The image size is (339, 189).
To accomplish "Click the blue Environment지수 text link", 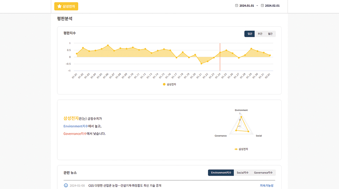I will point(76,126).
